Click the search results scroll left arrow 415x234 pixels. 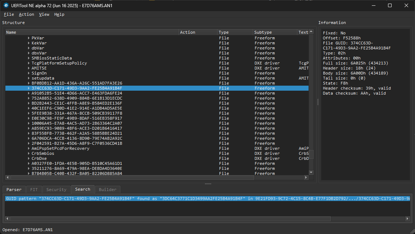point(8,219)
